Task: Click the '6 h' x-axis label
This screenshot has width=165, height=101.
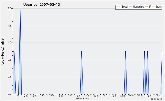Action: (x=61, y=96)
